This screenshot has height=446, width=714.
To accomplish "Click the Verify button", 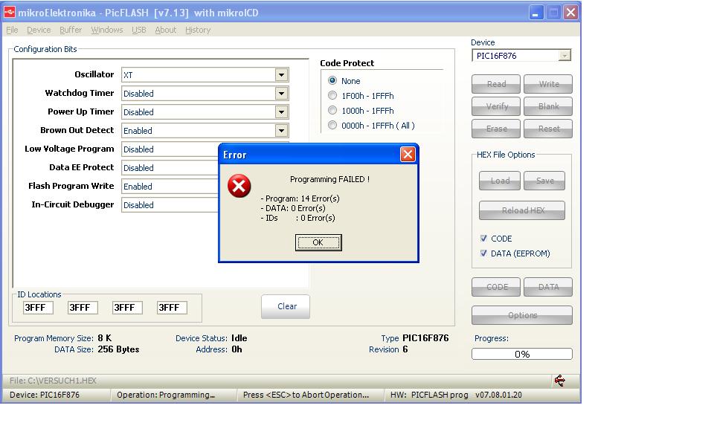I will click(x=496, y=106).
